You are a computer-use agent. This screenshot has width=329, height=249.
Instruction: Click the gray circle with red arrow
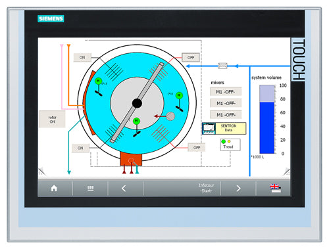tap(170, 116)
